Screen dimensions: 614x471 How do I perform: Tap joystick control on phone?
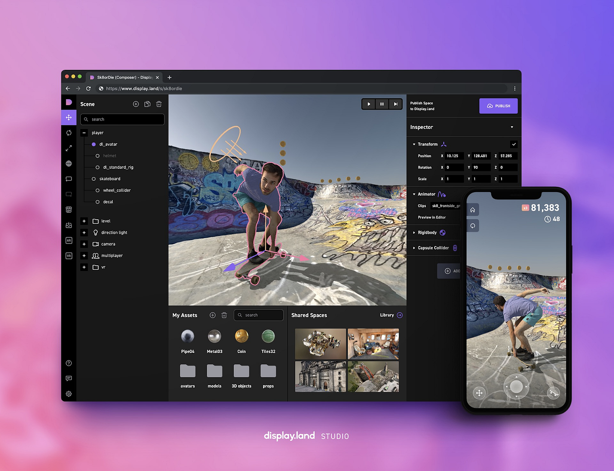click(516, 387)
